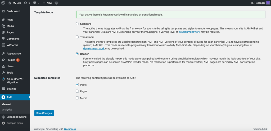The width and height of the screenshot is (271, 131).
Task: Open the WordPress link in footer
Action: 70,129
